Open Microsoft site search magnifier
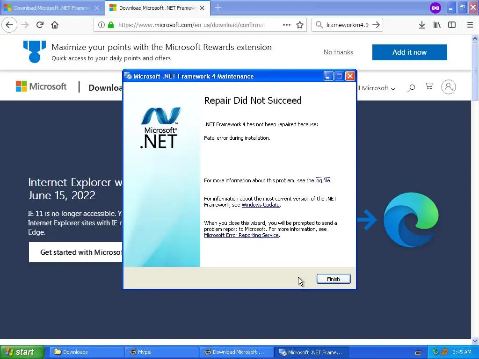 tap(411, 88)
